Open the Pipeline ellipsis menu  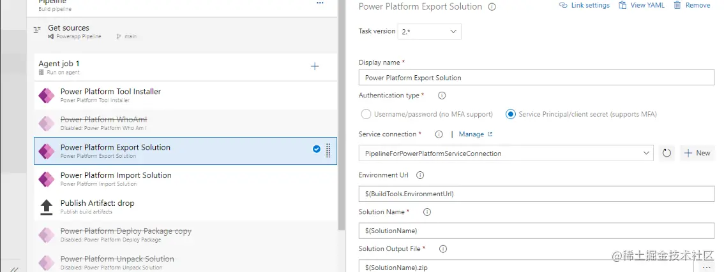[x=320, y=3]
